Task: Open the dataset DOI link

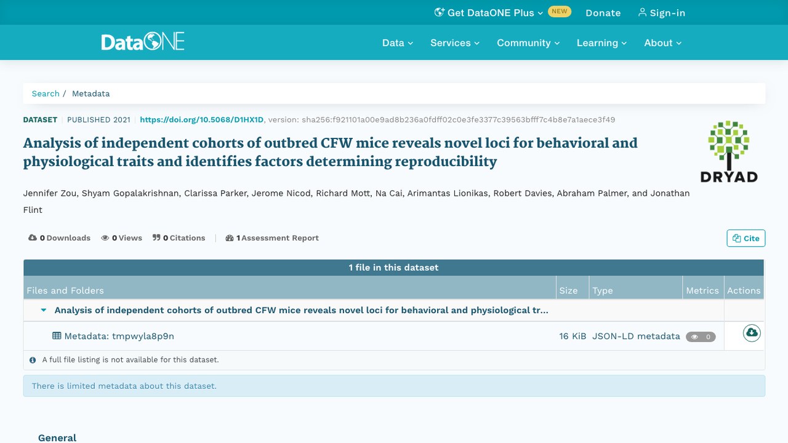Action: (202, 120)
